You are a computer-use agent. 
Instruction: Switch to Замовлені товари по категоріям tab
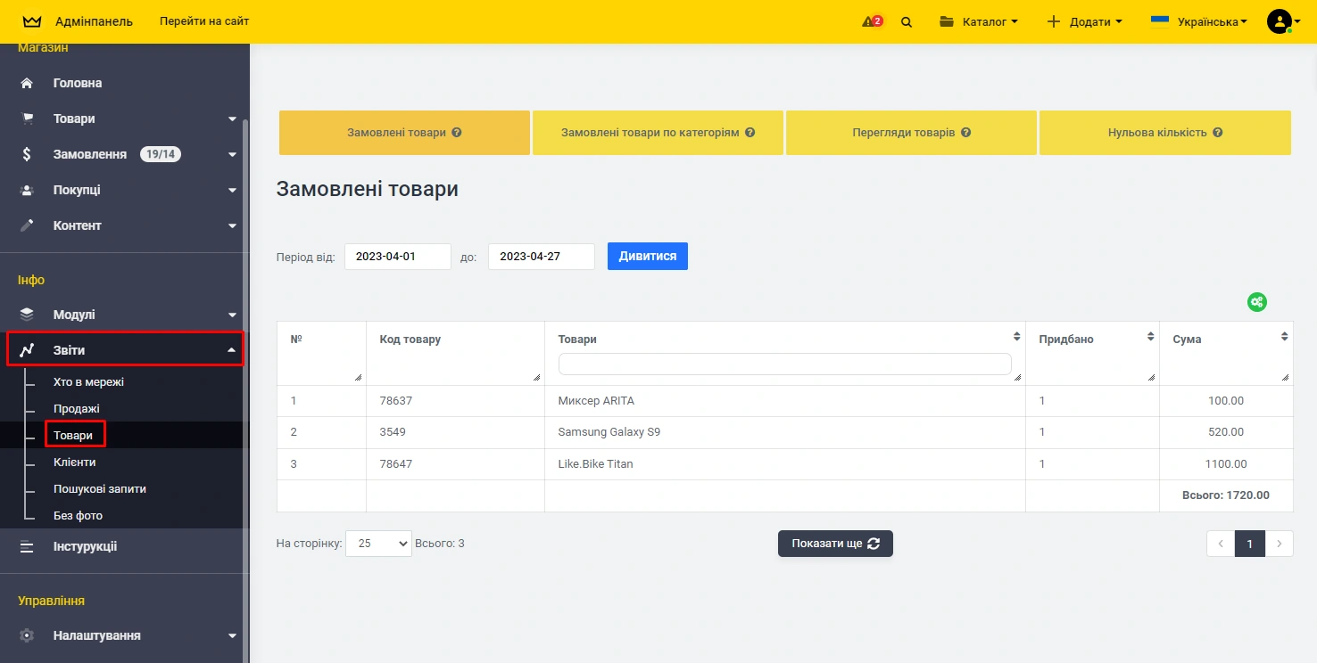658,133
